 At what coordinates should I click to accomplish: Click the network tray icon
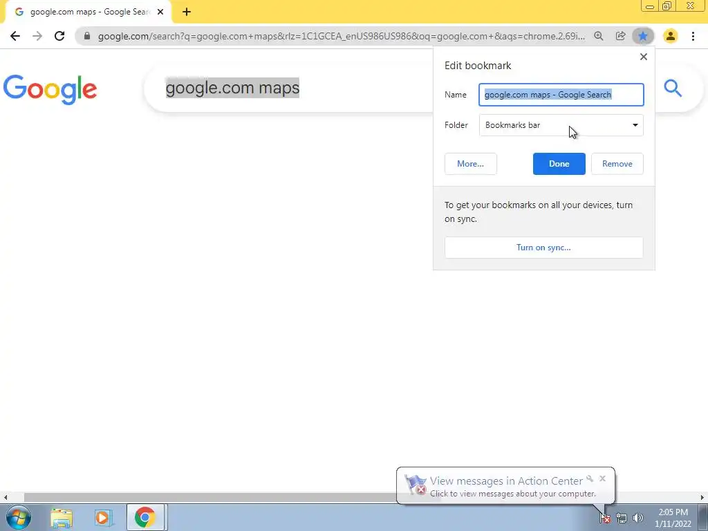click(622, 519)
